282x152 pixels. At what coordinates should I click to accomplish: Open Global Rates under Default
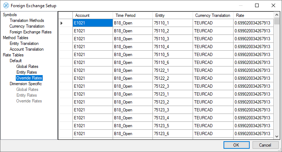pyautogui.click(x=27, y=66)
